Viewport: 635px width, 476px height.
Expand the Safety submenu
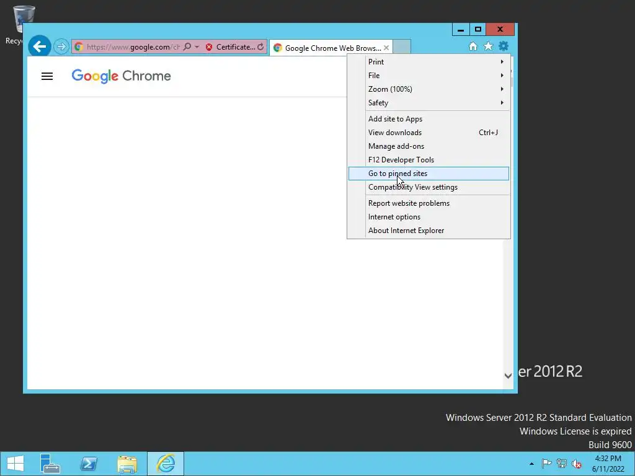429,103
